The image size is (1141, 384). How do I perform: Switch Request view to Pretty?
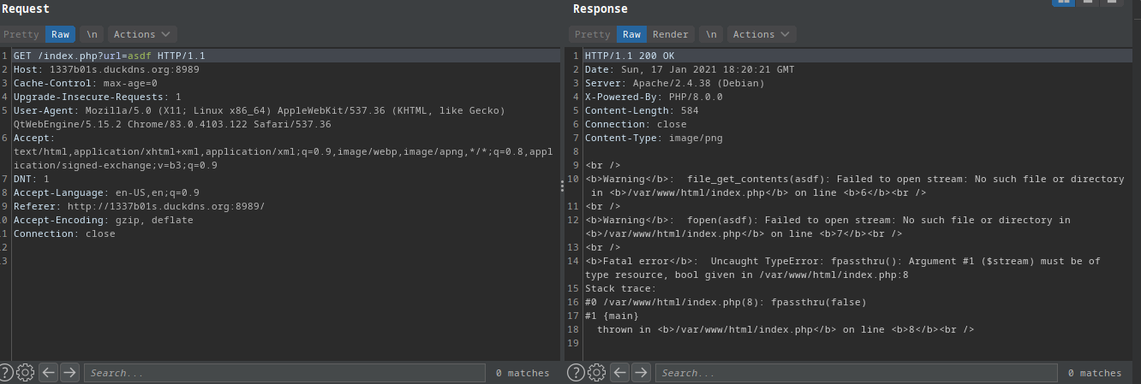point(21,34)
